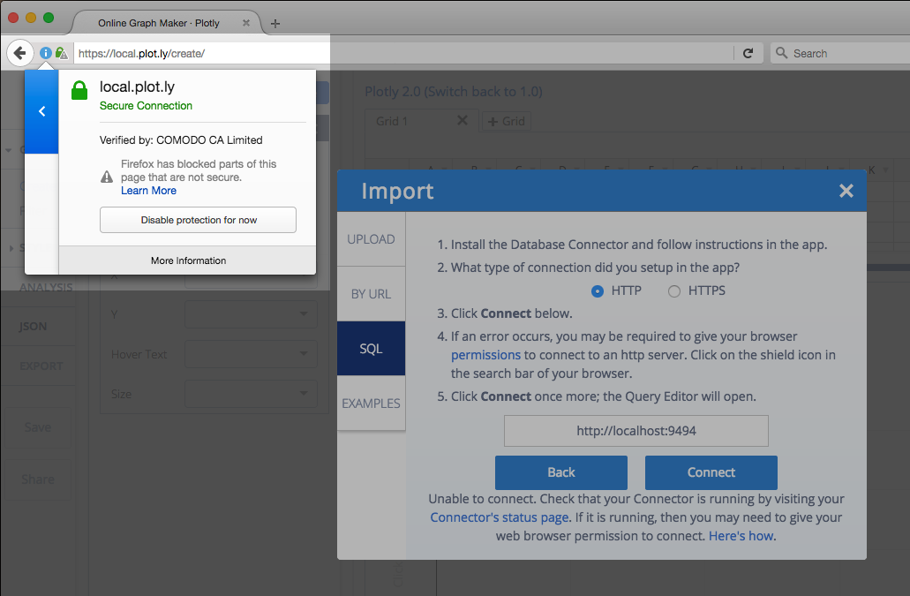Viewport: 910px width, 596px height.
Task: Close the Import dialog with the X
Action: [x=846, y=191]
